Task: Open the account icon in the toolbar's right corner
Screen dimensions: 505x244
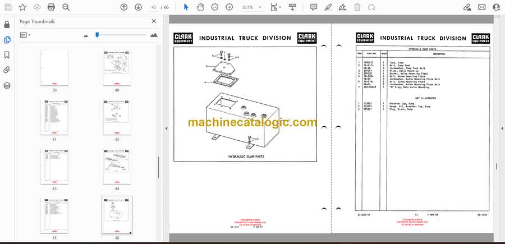Action: pos(497,7)
